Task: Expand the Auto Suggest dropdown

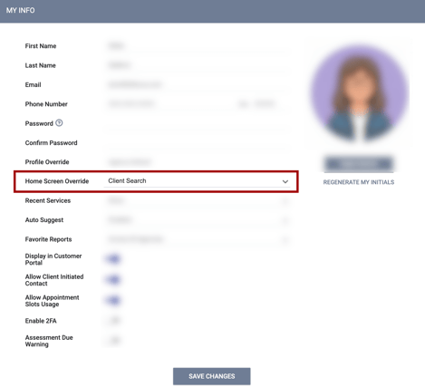Action: (x=197, y=220)
